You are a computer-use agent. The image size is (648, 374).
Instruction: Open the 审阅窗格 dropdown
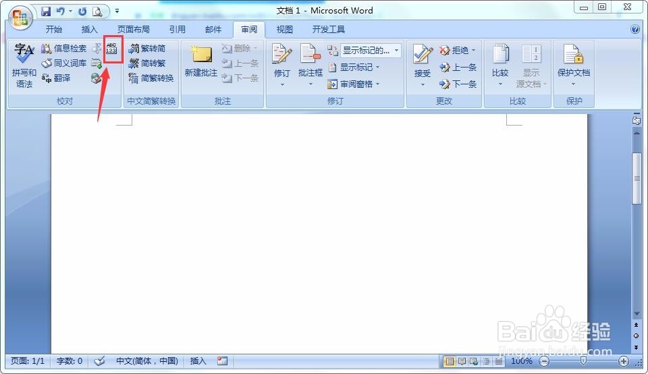coord(354,84)
